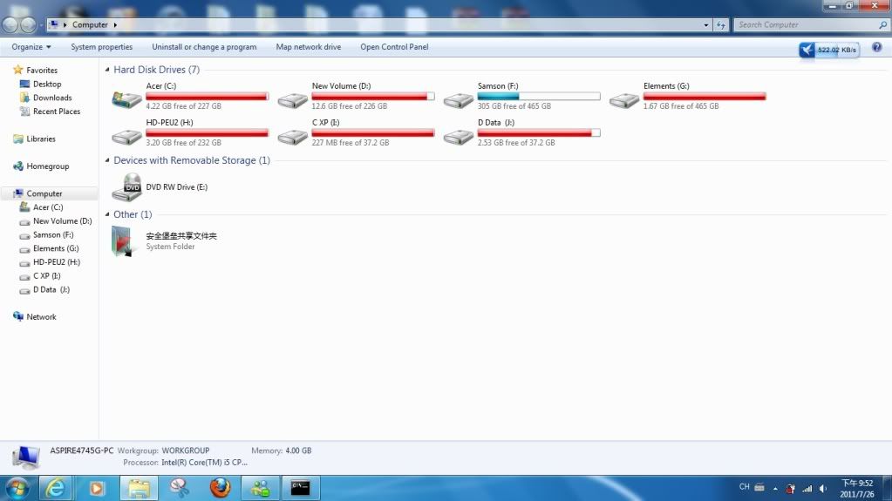The image size is (892, 501).
Task: Select the Elements (G:) drive icon
Action: [x=624, y=98]
